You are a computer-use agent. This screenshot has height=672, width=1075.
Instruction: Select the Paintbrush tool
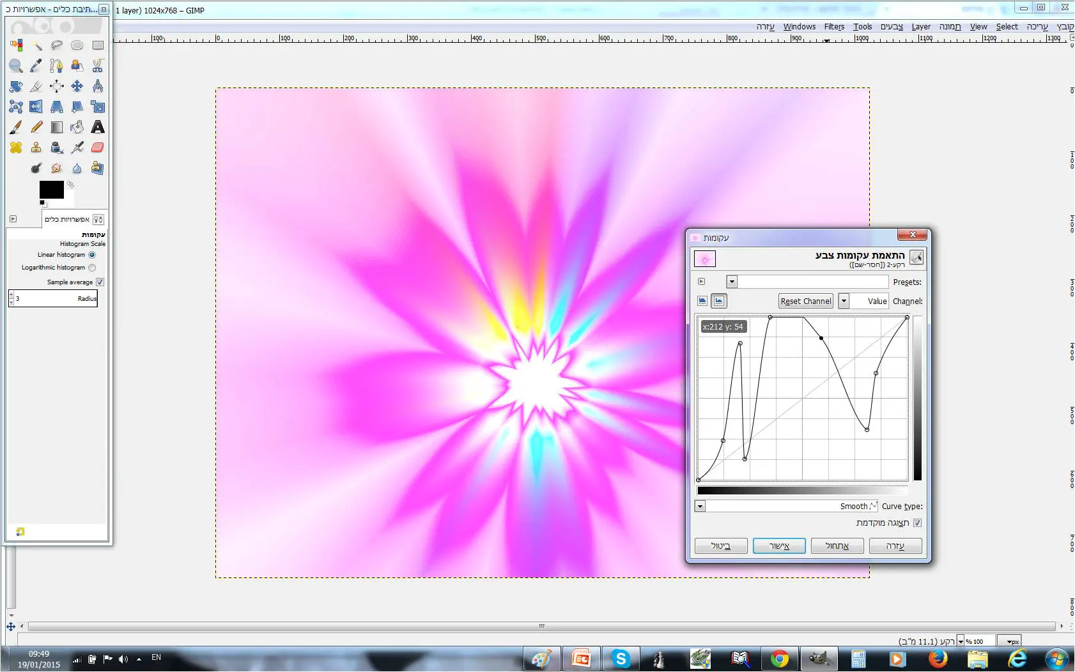click(16, 127)
